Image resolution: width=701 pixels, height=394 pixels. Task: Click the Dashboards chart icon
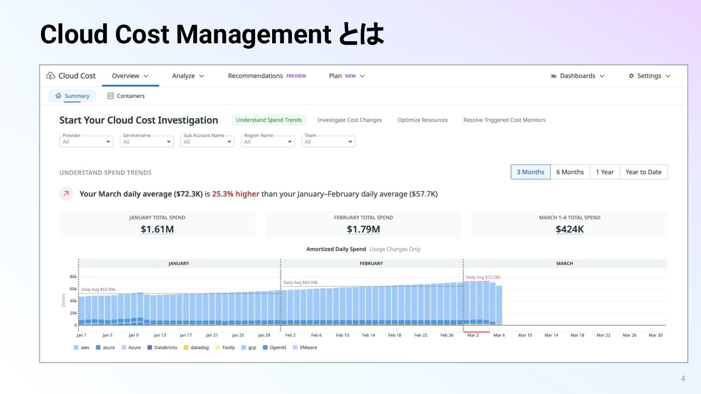(553, 76)
